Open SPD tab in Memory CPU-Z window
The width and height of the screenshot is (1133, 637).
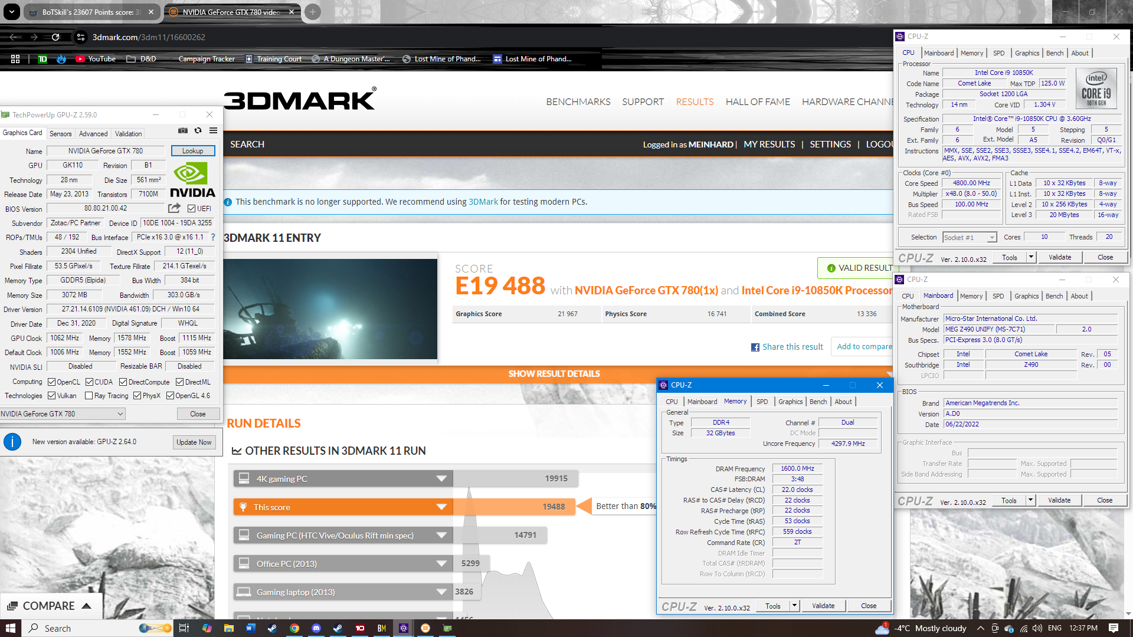762,402
